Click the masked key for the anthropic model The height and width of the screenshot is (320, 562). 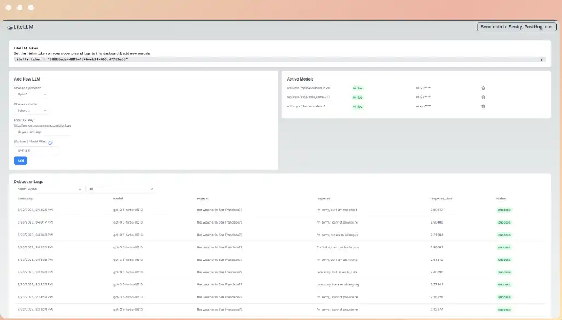click(423, 106)
